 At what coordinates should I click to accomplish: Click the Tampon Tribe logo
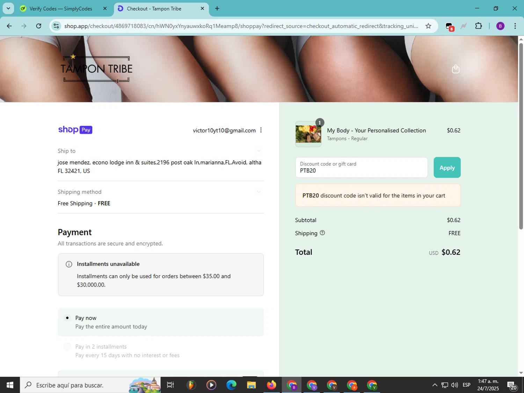[96, 68]
